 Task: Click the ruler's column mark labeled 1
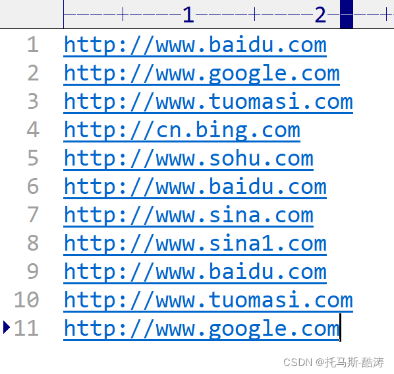[x=188, y=15]
